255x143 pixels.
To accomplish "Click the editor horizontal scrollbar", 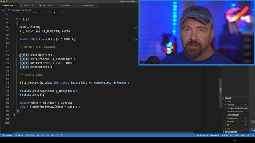I will 104,133.
